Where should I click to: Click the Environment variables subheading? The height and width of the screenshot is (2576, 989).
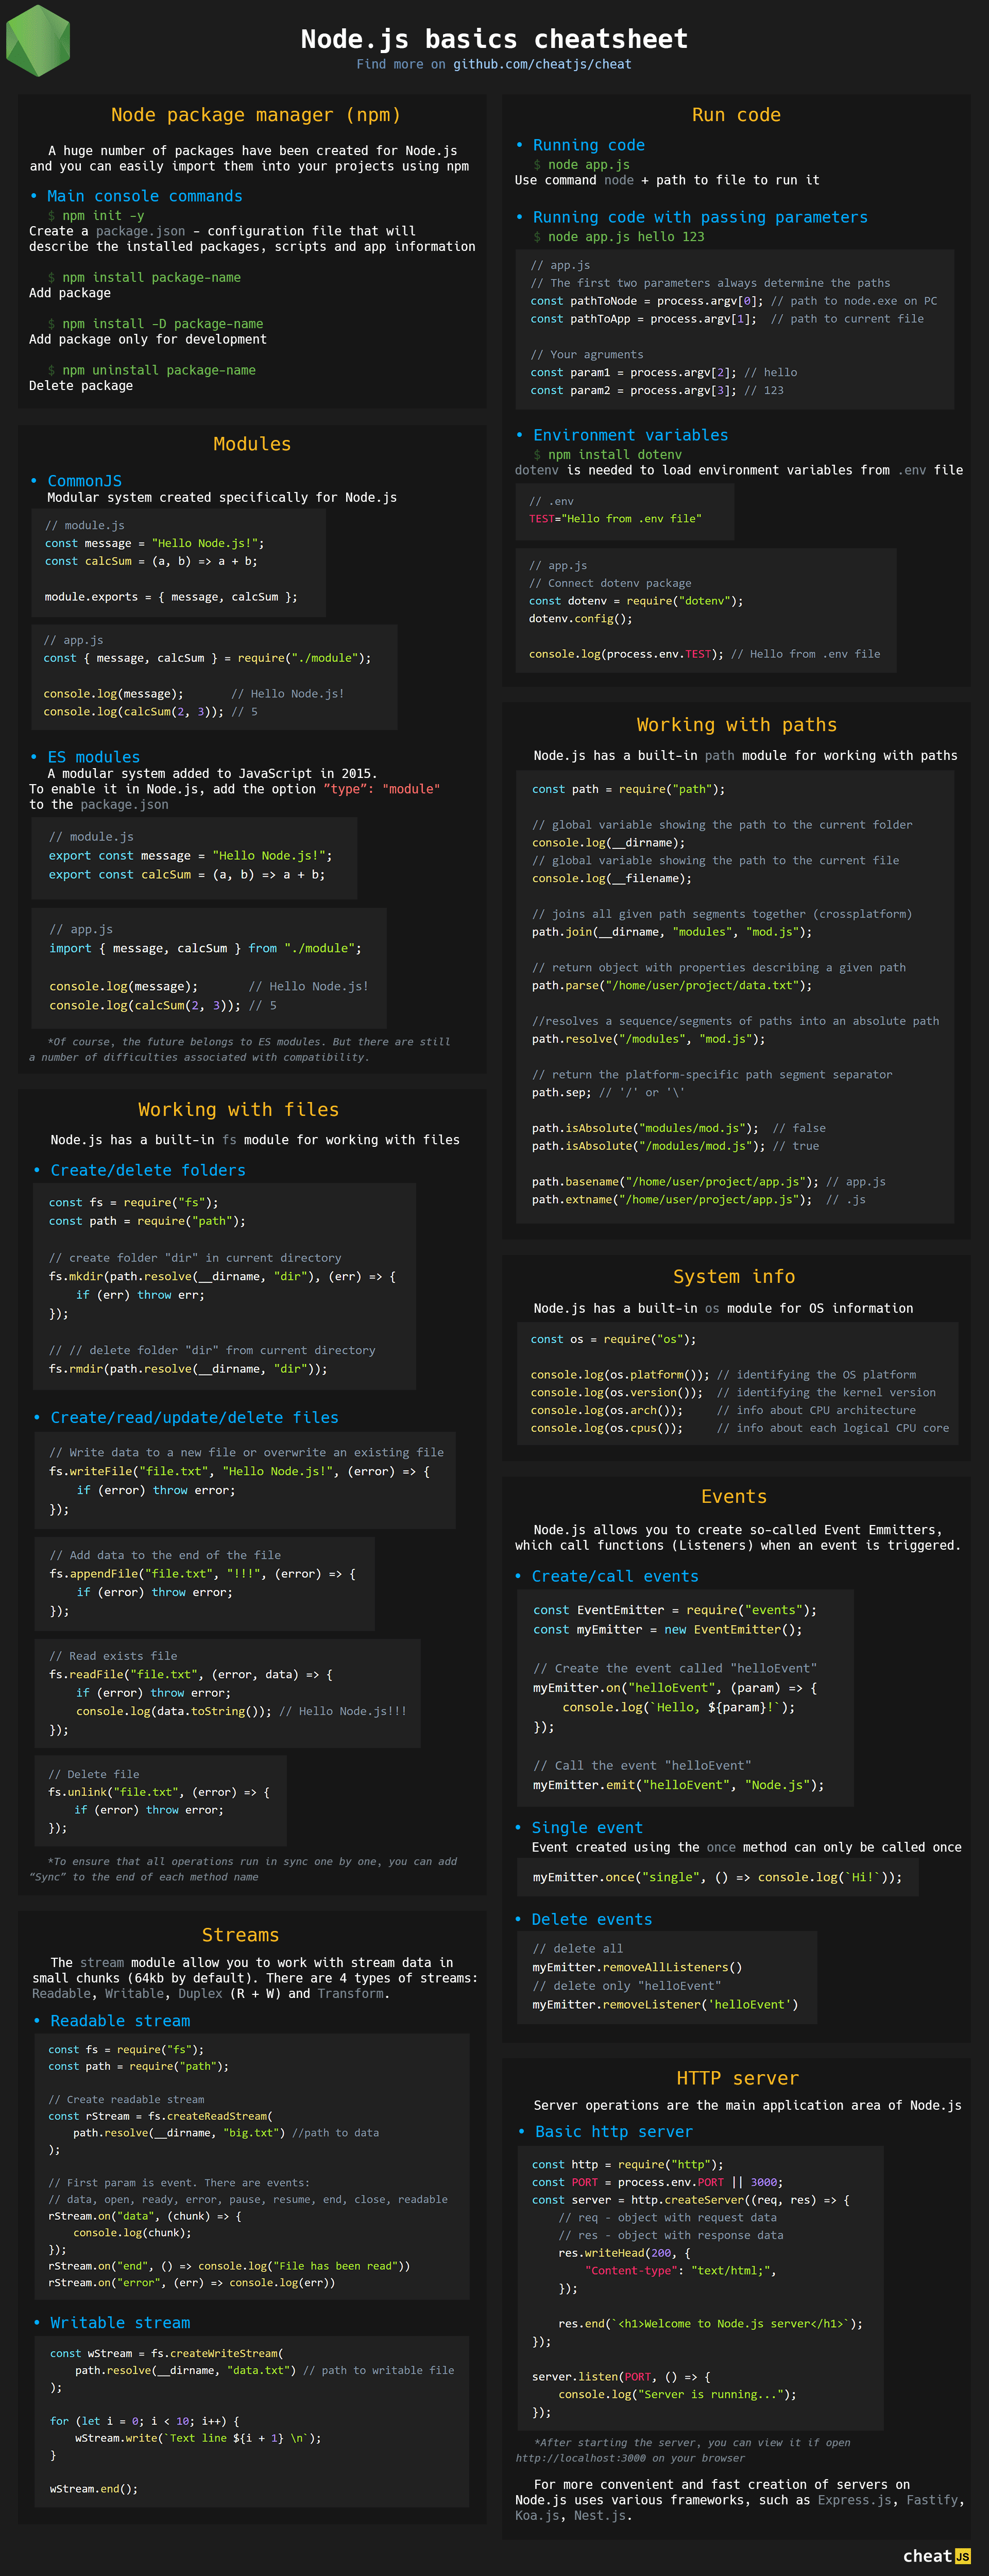point(630,435)
